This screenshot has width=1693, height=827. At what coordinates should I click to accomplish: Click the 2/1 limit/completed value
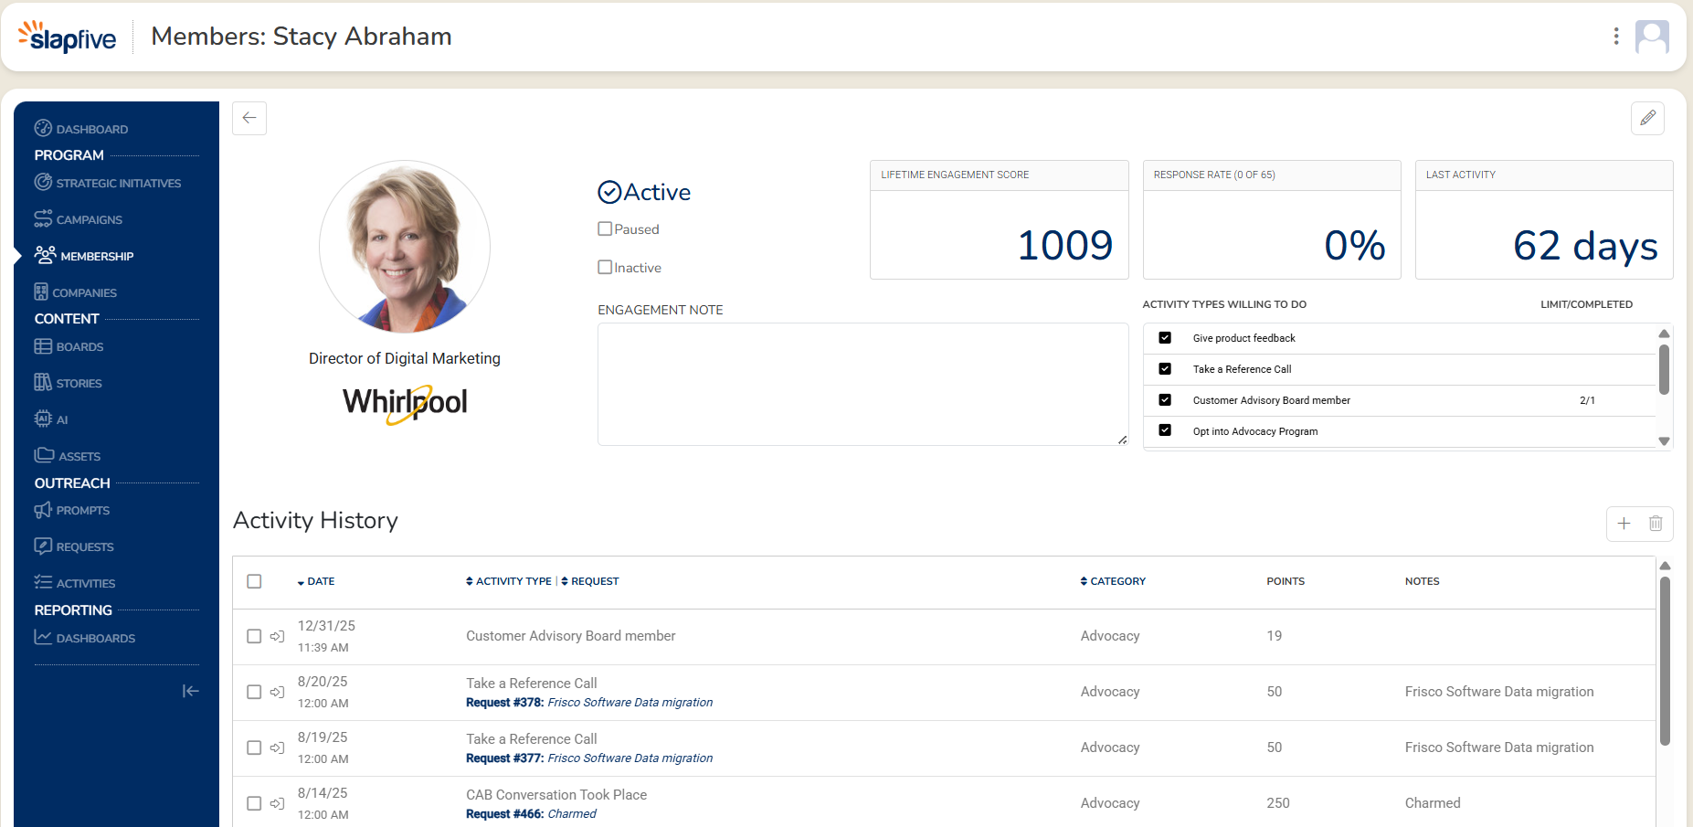[x=1587, y=400]
